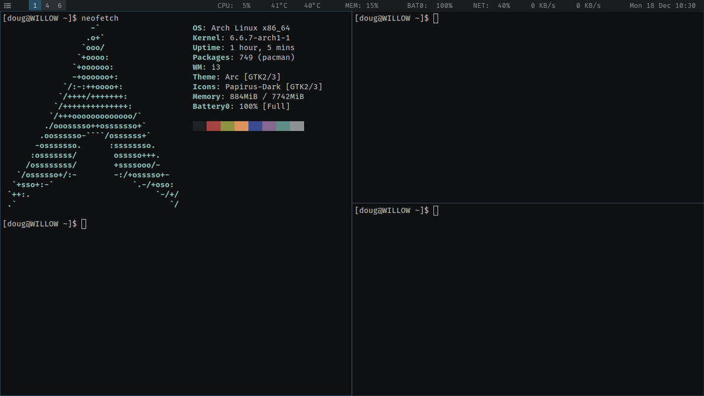Click the BAT0 100% status entry

click(x=430, y=5)
